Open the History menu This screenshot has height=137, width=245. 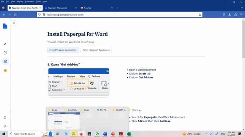click(x=20, y=2)
